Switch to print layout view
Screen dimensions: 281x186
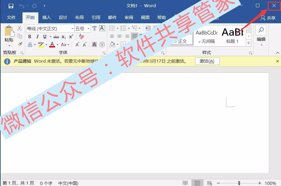[197, 183]
